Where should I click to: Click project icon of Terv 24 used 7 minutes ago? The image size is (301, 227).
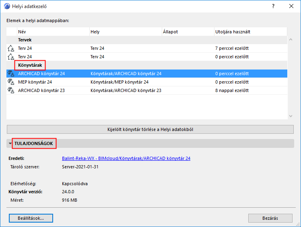(x=11, y=48)
